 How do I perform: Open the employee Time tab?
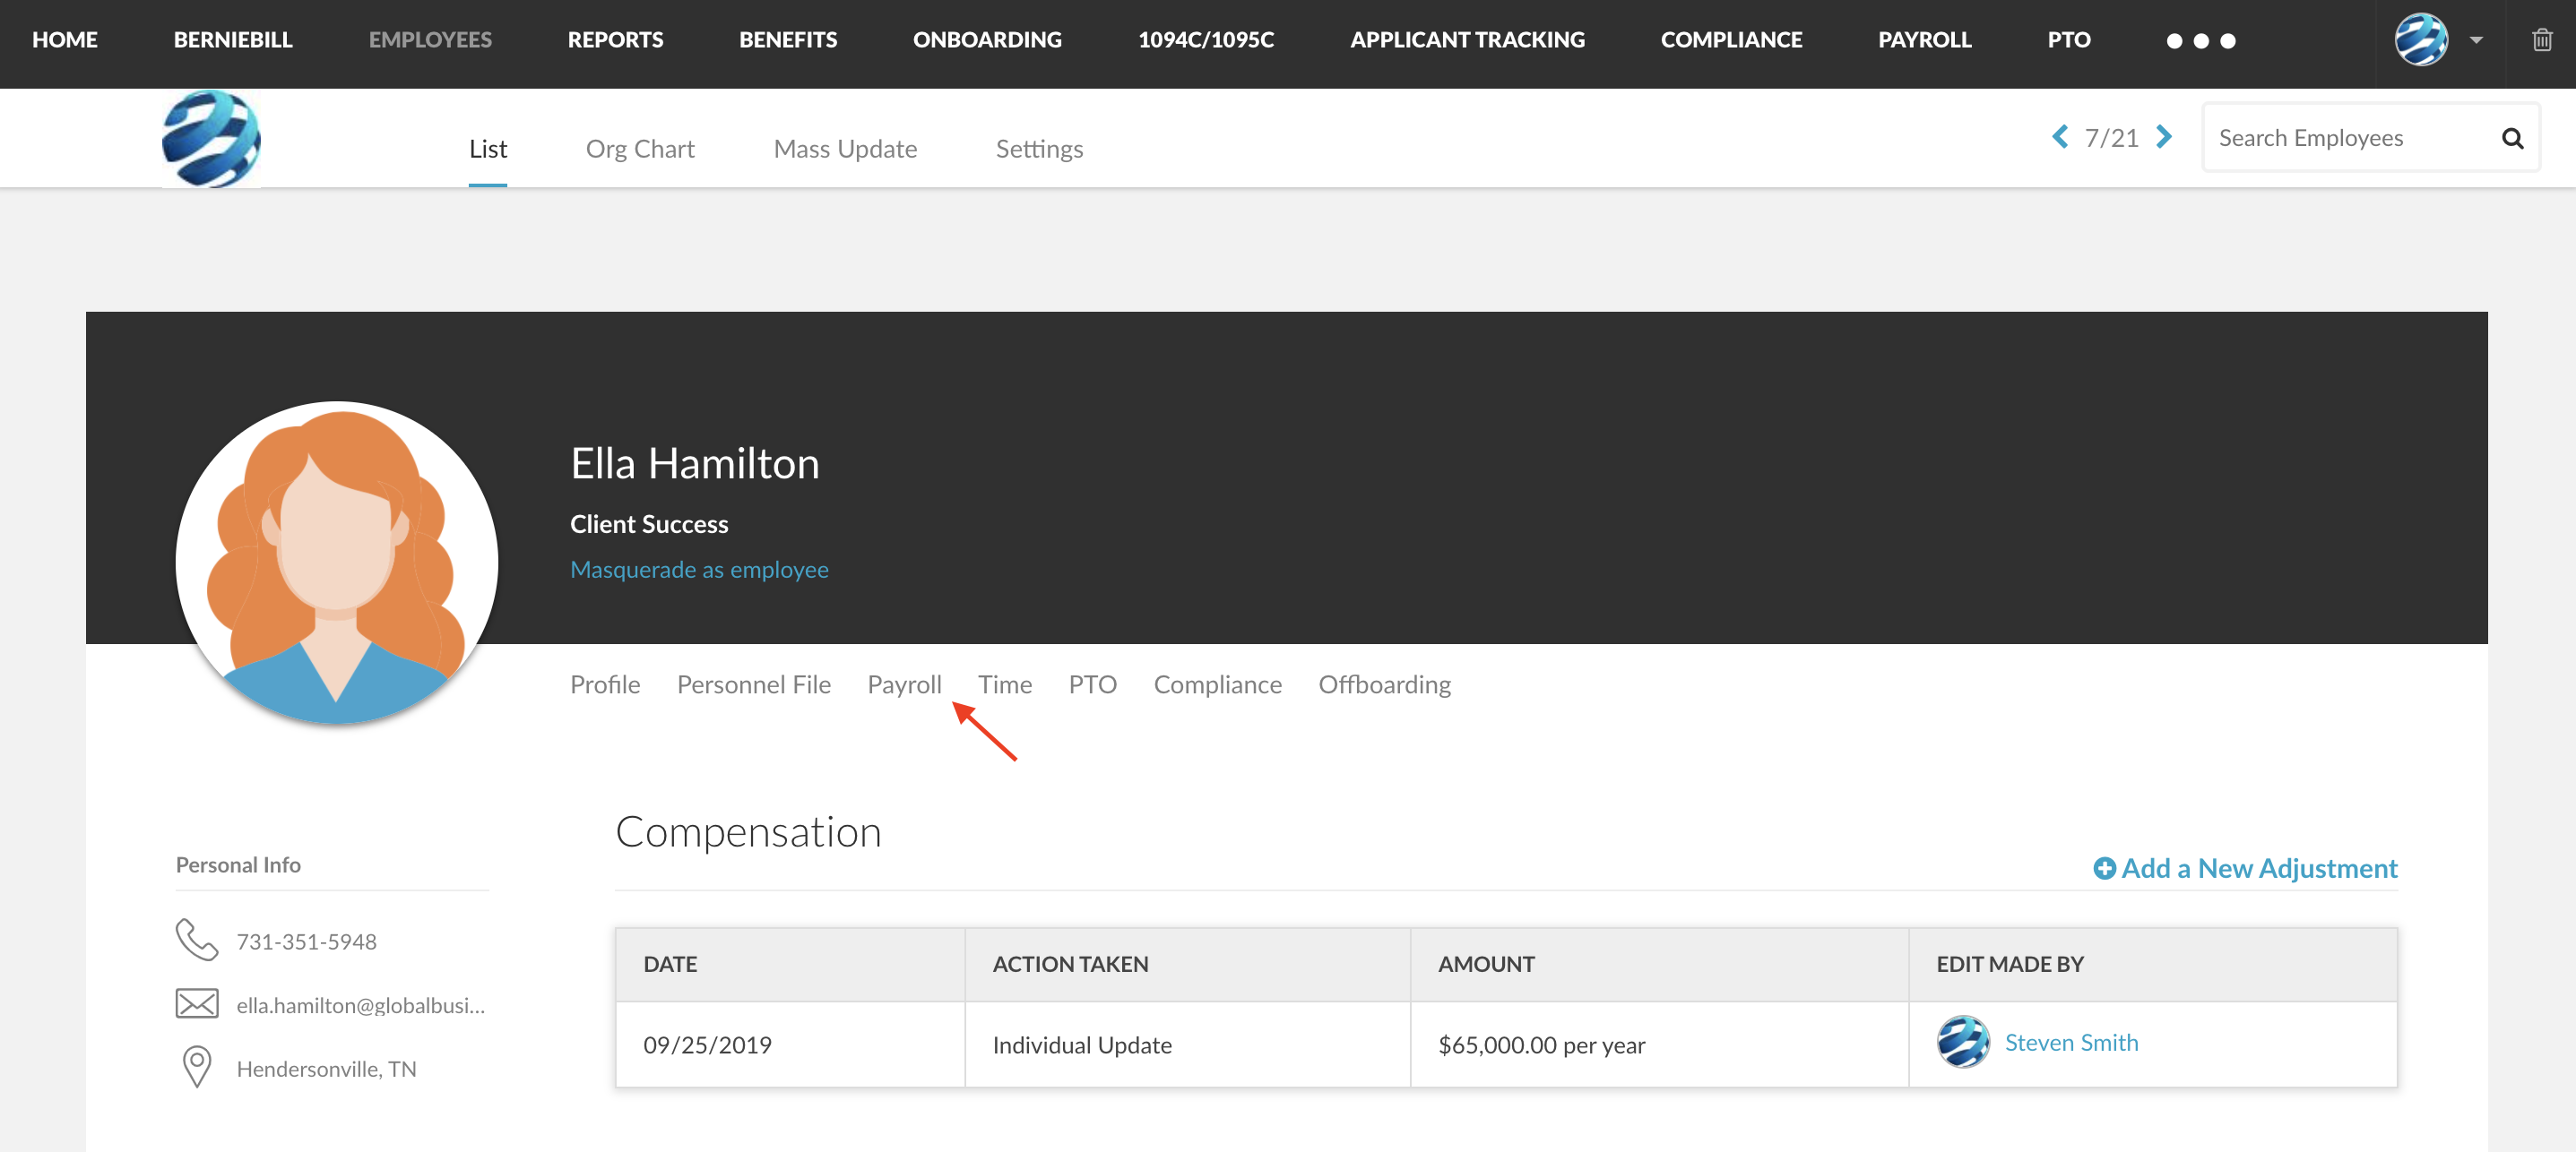(x=1005, y=684)
